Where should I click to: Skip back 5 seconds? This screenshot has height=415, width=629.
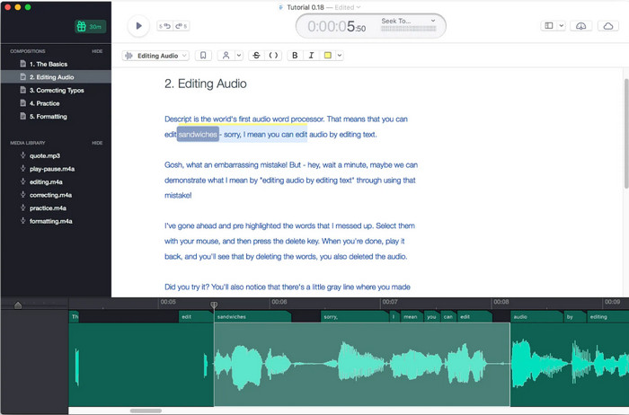[x=164, y=26]
